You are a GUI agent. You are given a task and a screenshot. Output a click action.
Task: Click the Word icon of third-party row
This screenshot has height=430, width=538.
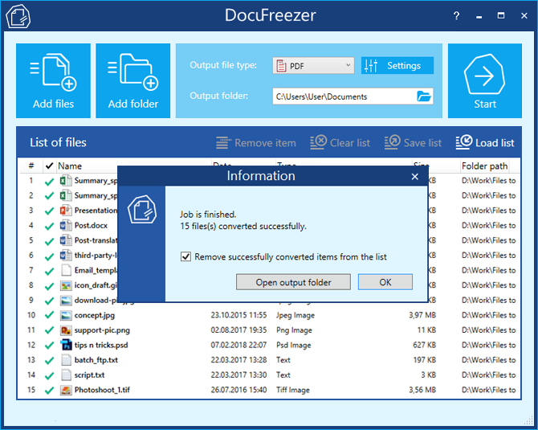click(x=66, y=255)
